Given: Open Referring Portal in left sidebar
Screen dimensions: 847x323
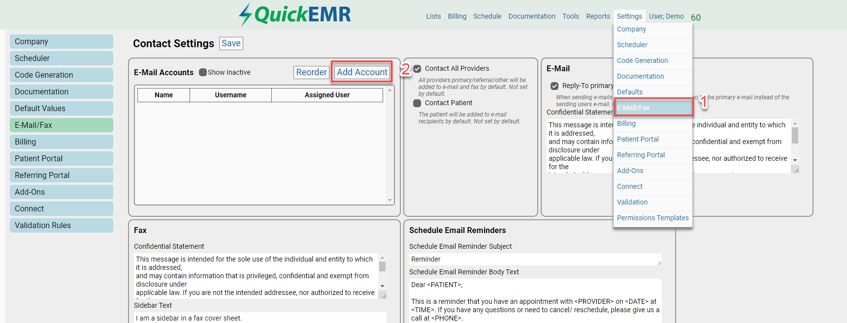Looking at the screenshot, I should [x=62, y=176].
